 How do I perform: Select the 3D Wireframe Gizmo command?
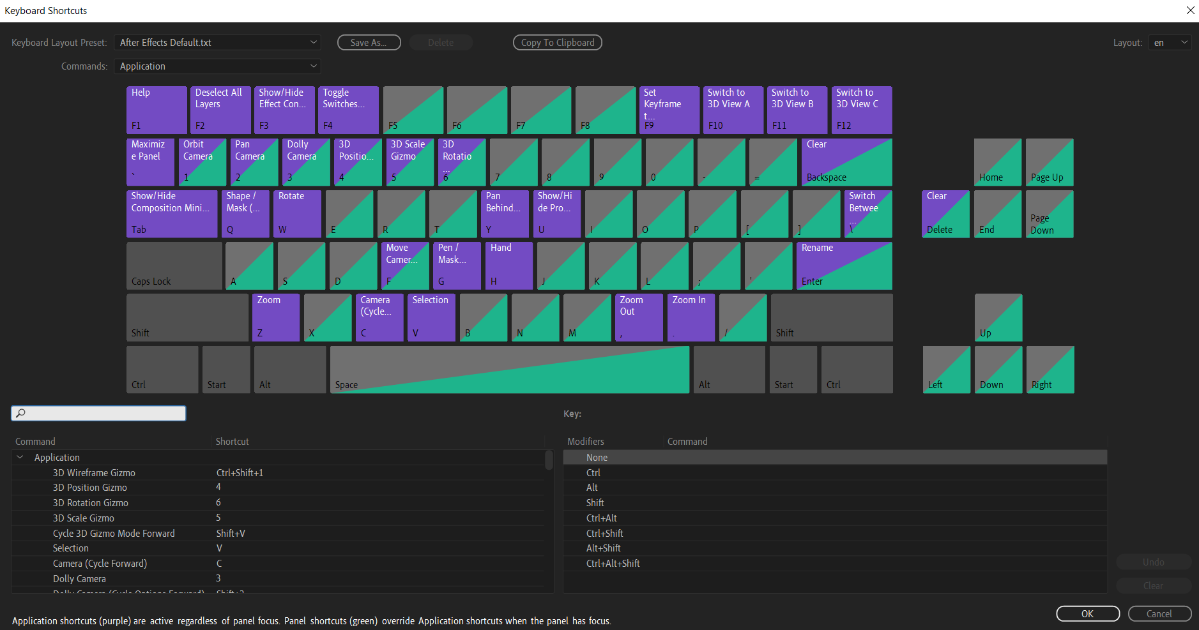point(278,472)
